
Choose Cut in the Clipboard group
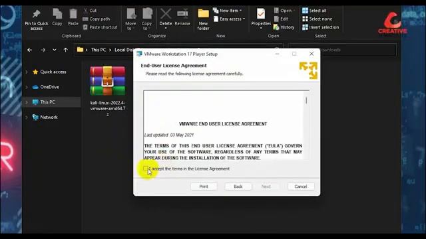[91, 11]
